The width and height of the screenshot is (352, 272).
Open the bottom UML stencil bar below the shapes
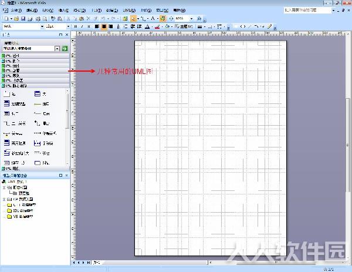[35, 169]
